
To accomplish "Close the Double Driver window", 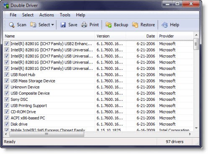I will pos(191,4).
